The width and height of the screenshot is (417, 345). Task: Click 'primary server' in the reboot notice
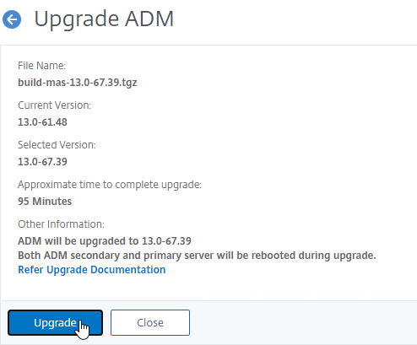178,256
